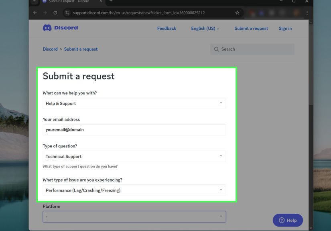Open the Platform dropdown
This screenshot has height=231, width=331.
pos(134,217)
